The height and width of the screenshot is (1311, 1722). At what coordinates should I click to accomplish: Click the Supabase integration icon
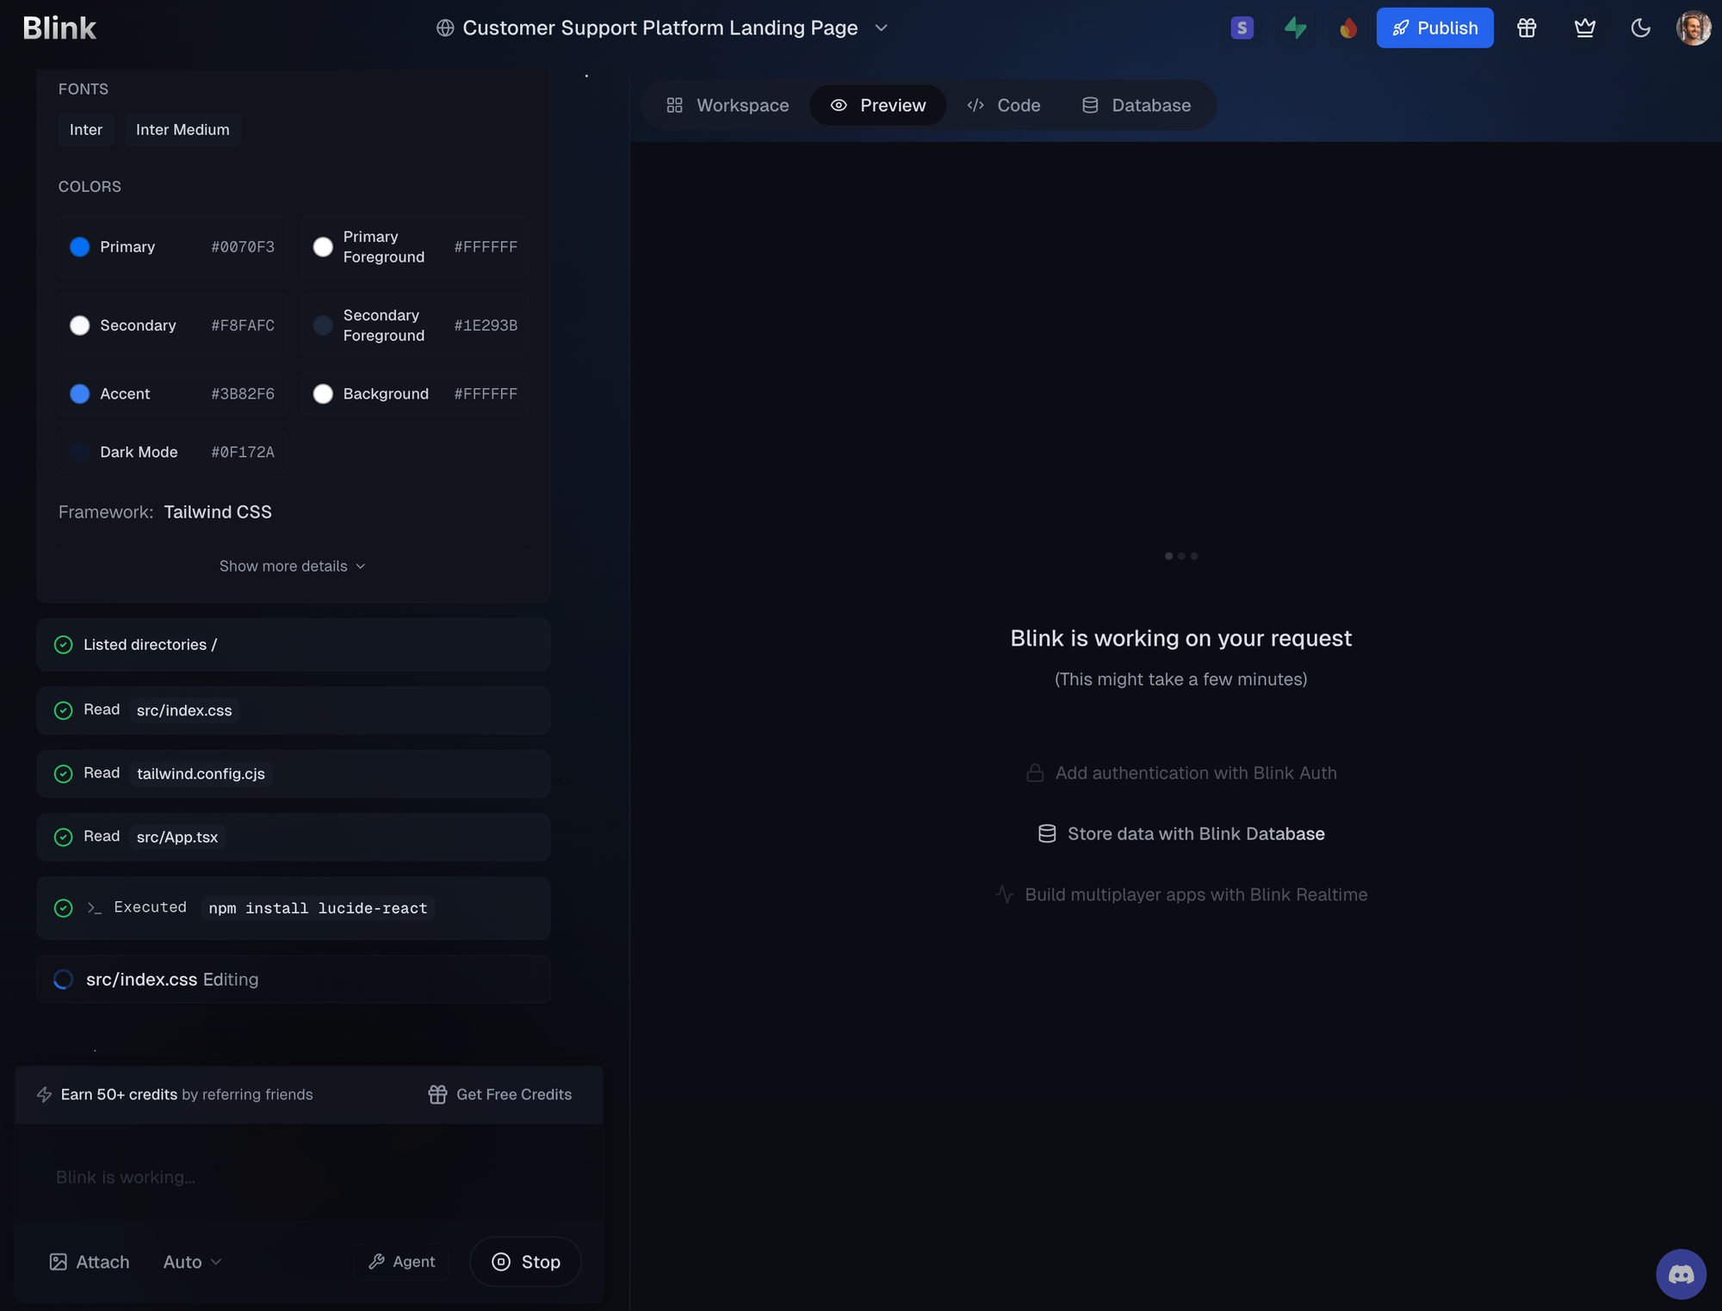(x=1295, y=28)
